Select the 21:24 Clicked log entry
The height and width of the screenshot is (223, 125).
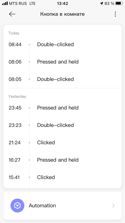(62, 142)
